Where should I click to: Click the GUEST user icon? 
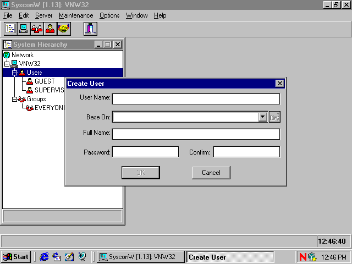[30, 81]
